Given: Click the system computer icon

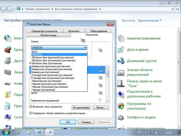Looking at the screenshot, I should tap(8, 117).
